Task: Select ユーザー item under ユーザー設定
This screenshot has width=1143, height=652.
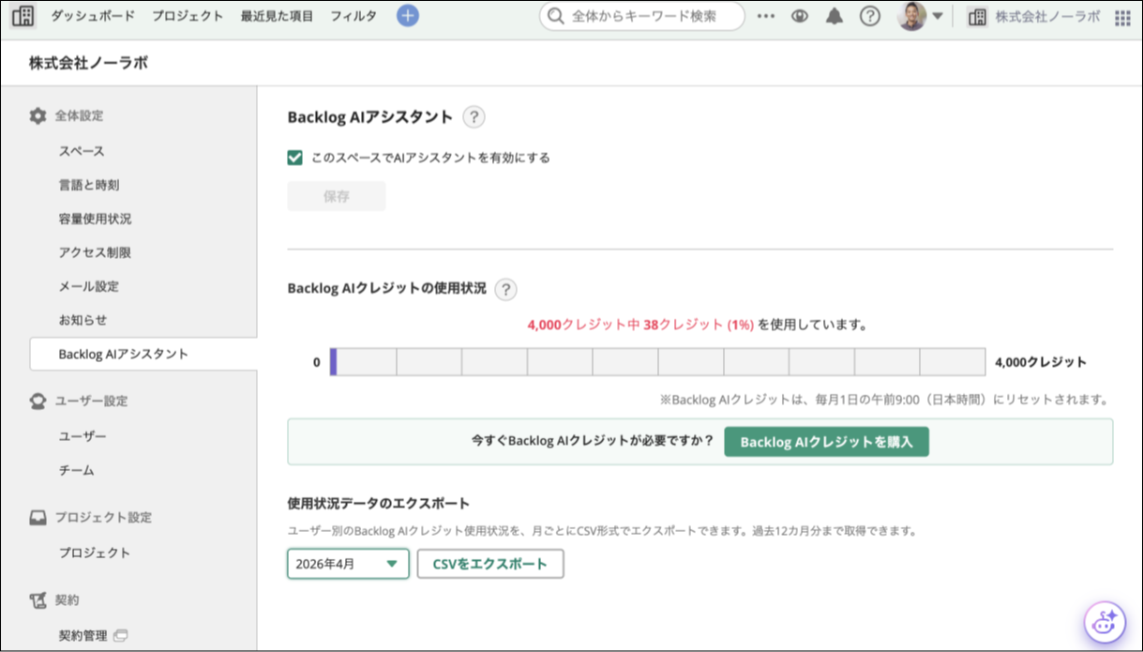Action: click(83, 436)
